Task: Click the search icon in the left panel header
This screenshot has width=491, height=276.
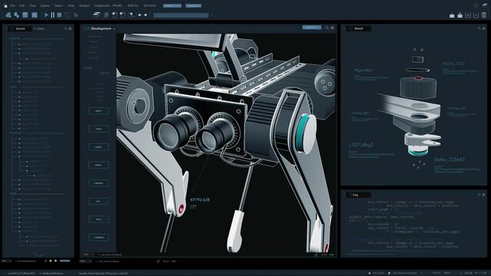Action: pyautogui.click(x=65, y=28)
